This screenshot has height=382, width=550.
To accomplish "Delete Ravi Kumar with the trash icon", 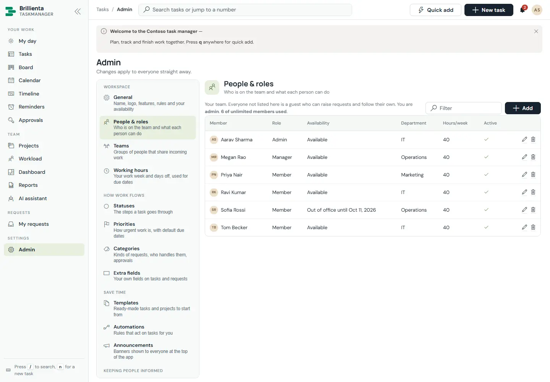I will pos(533,192).
